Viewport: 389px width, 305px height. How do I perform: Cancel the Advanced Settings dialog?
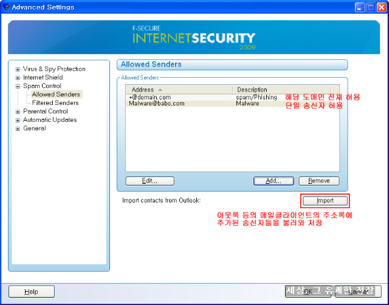(358, 292)
